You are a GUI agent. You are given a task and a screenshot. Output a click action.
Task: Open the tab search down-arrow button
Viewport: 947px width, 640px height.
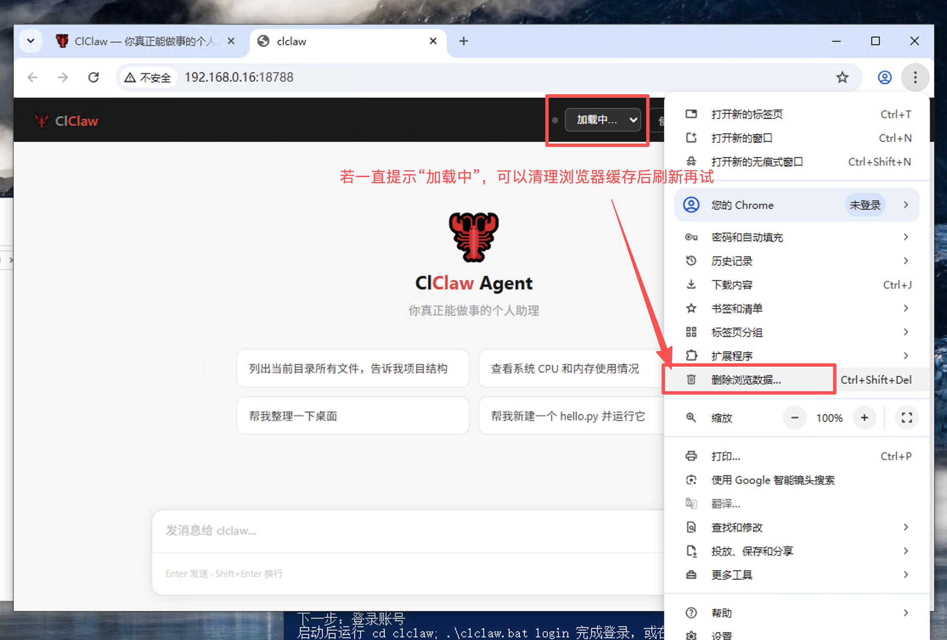(x=31, y=41)
